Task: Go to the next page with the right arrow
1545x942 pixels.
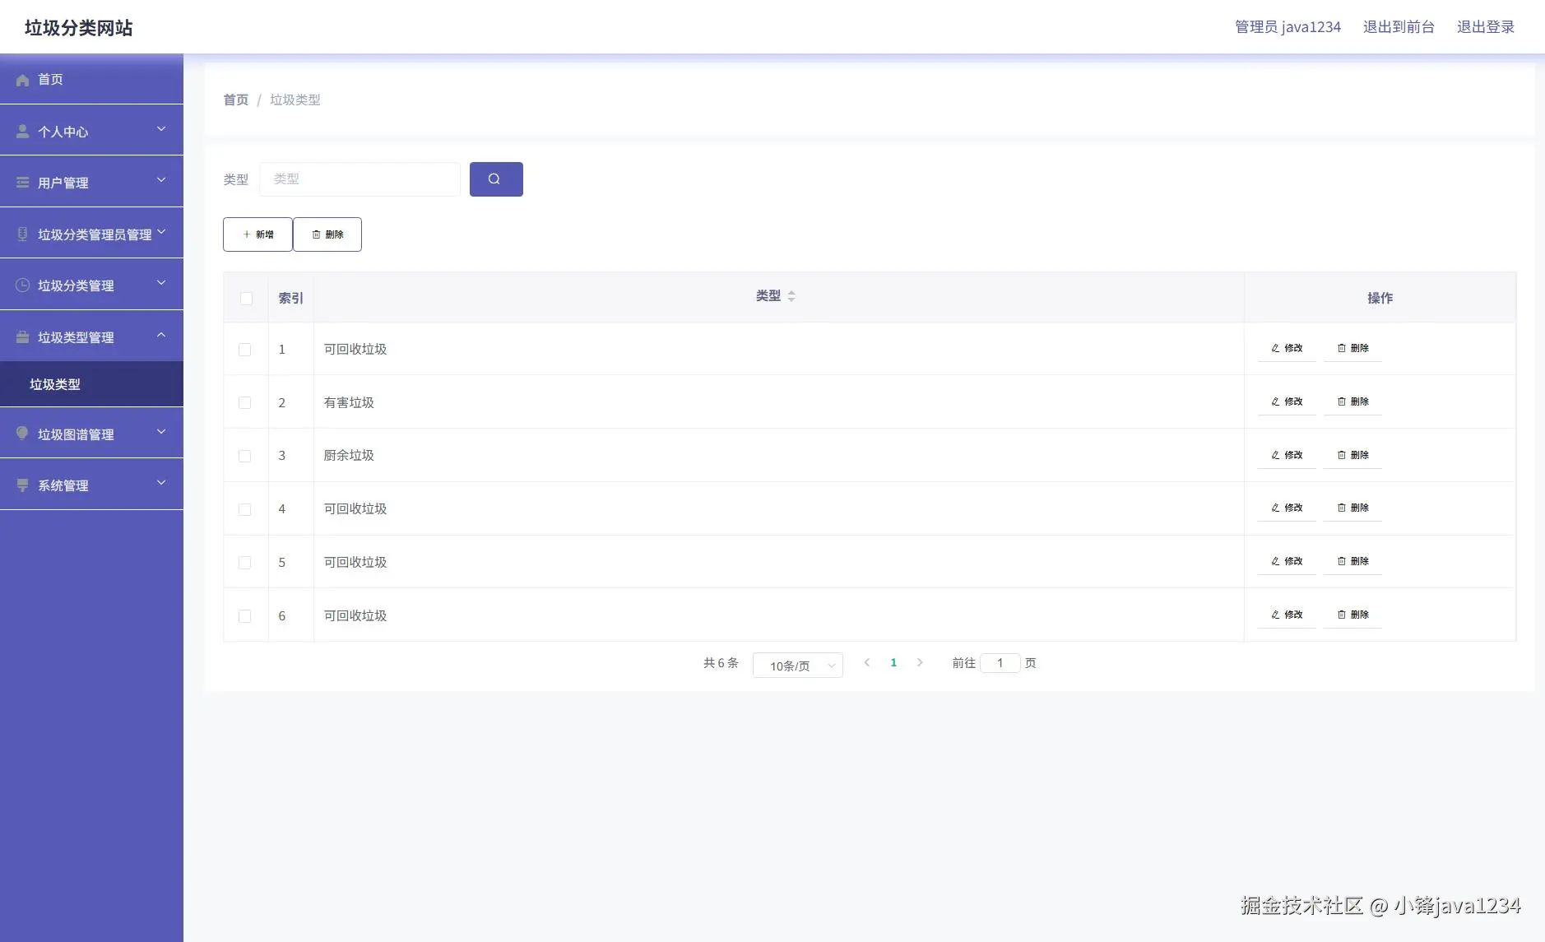Action: click(x=920, y=662)
